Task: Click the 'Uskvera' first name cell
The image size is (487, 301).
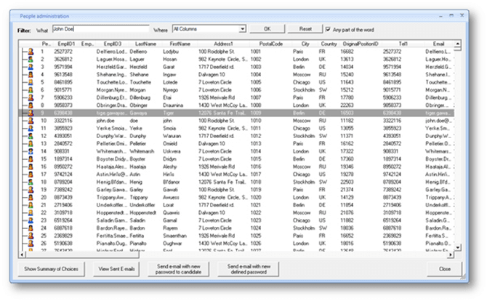Action: [x=172, y=151]
